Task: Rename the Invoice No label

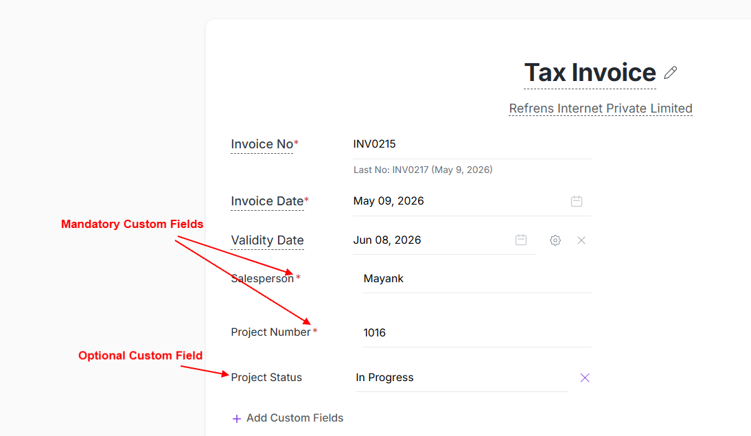Action: coord(262,144)
